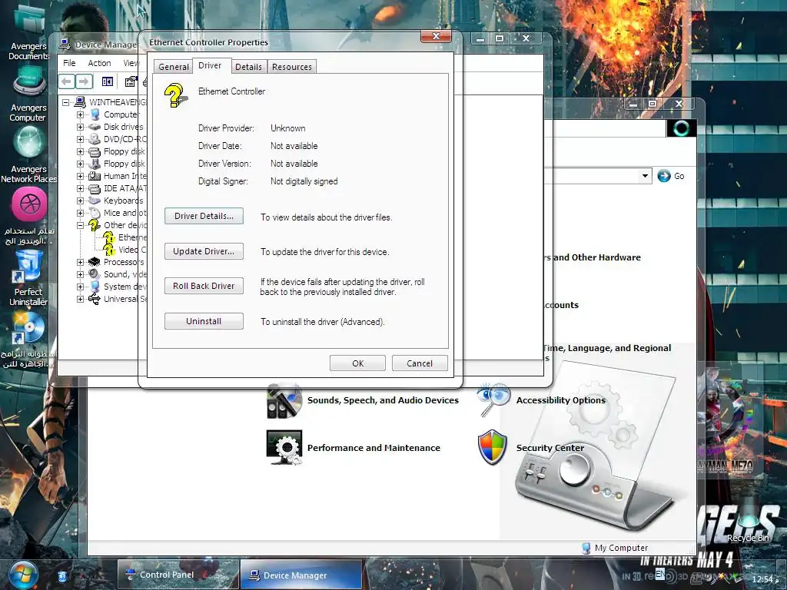The image size is (787, 590).
Task: Click Properties toolbar icon in Device Manager
Action: tap(131, 81)
